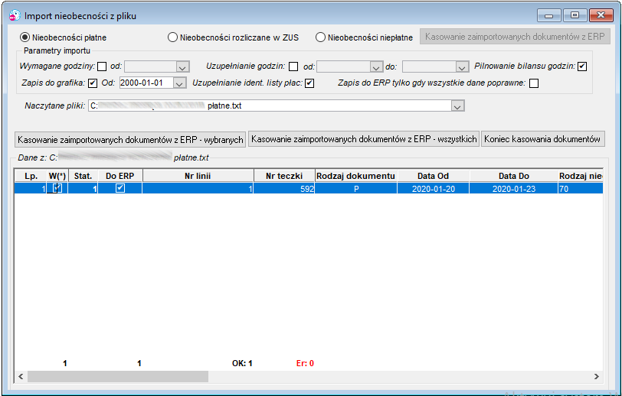Viewport: 622px width, 396px height.
Task: Click Koniec kasowania dokumentów button
Action: (542, 139)
